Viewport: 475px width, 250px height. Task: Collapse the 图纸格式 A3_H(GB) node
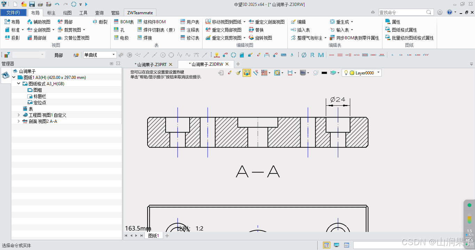[x=19, y=84]
